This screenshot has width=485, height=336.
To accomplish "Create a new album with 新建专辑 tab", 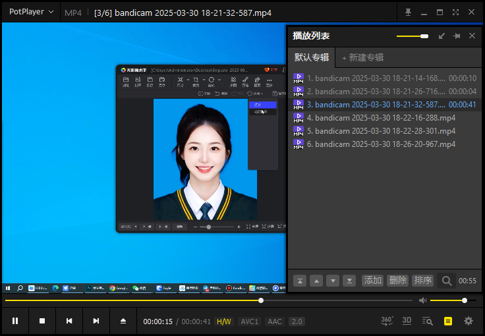I will click(x=362, y=57).
